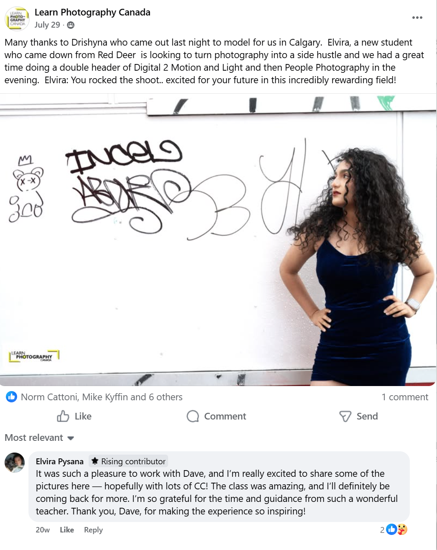Click the thumbs-up Like button icon
The width and height of the screenshot is (437, 550).
point(63,416)
